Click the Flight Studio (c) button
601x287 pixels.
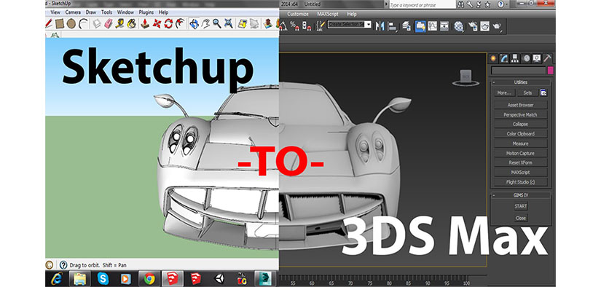[x=521, y=182]
